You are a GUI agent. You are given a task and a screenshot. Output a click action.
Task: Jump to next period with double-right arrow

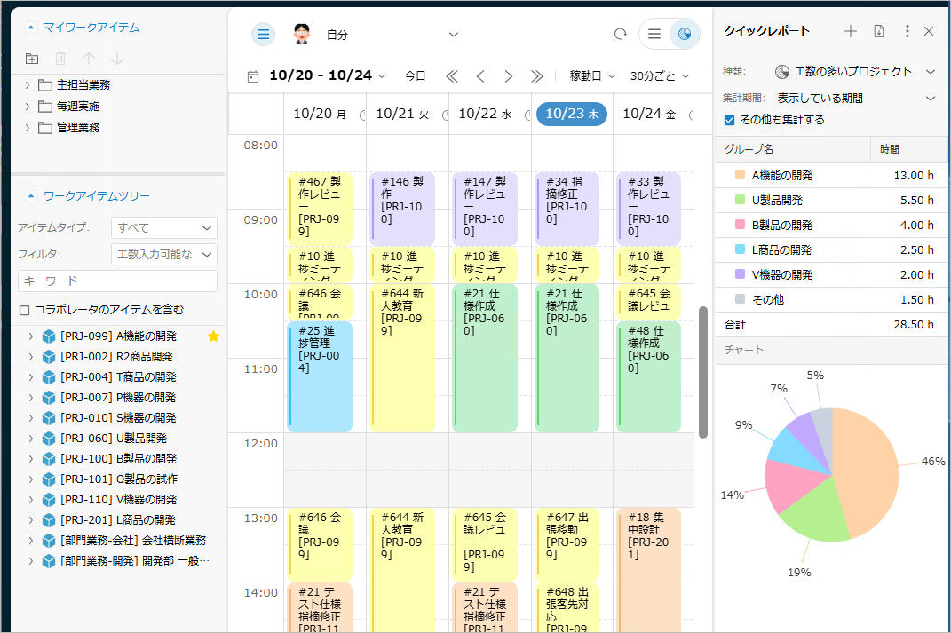536,76
